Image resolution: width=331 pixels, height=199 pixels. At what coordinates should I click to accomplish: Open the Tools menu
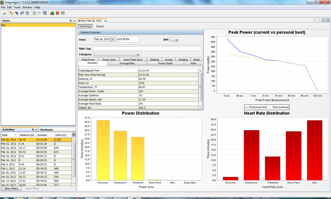pos(17,7)
